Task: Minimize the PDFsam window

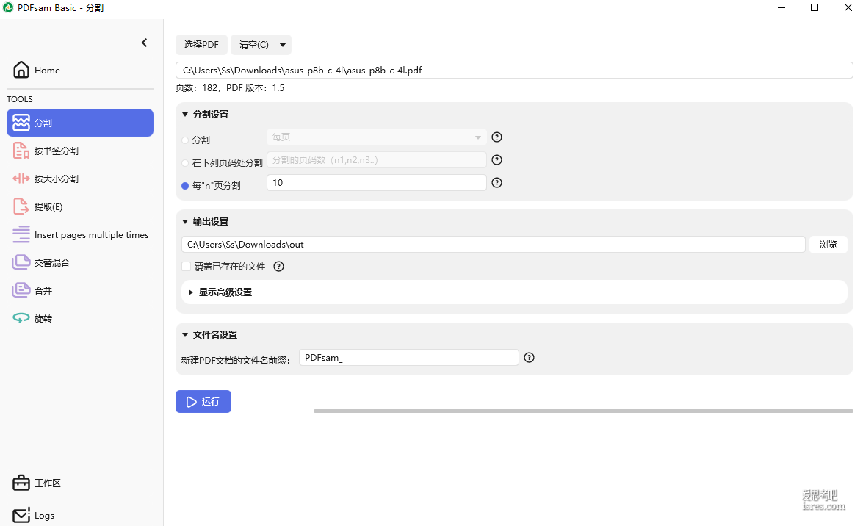Action: pos(781,7)
